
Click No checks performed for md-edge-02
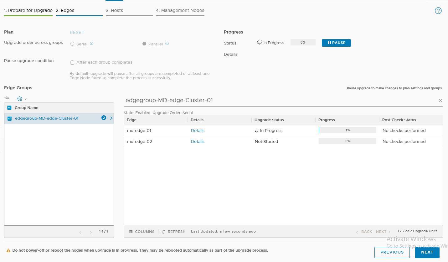coord(404,142)
